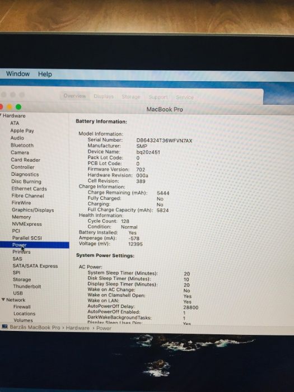Switch to the Support tab
The image size is (294, 392).
click(x=158, y=97)
